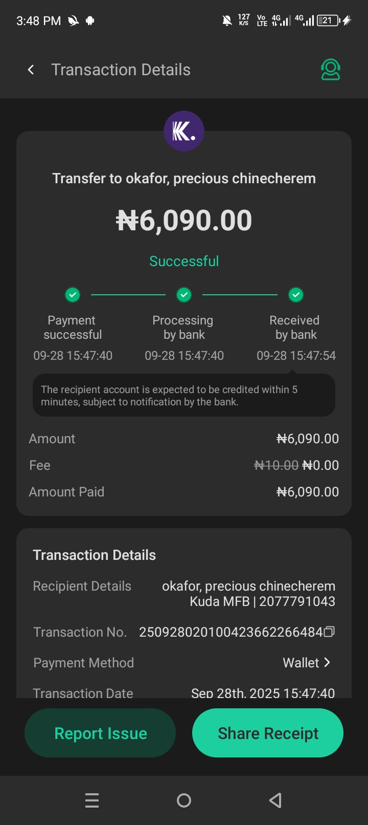Screen dimensions: 368x825
Task: Open customer support headset icon
Action: (x=331, y=70)
